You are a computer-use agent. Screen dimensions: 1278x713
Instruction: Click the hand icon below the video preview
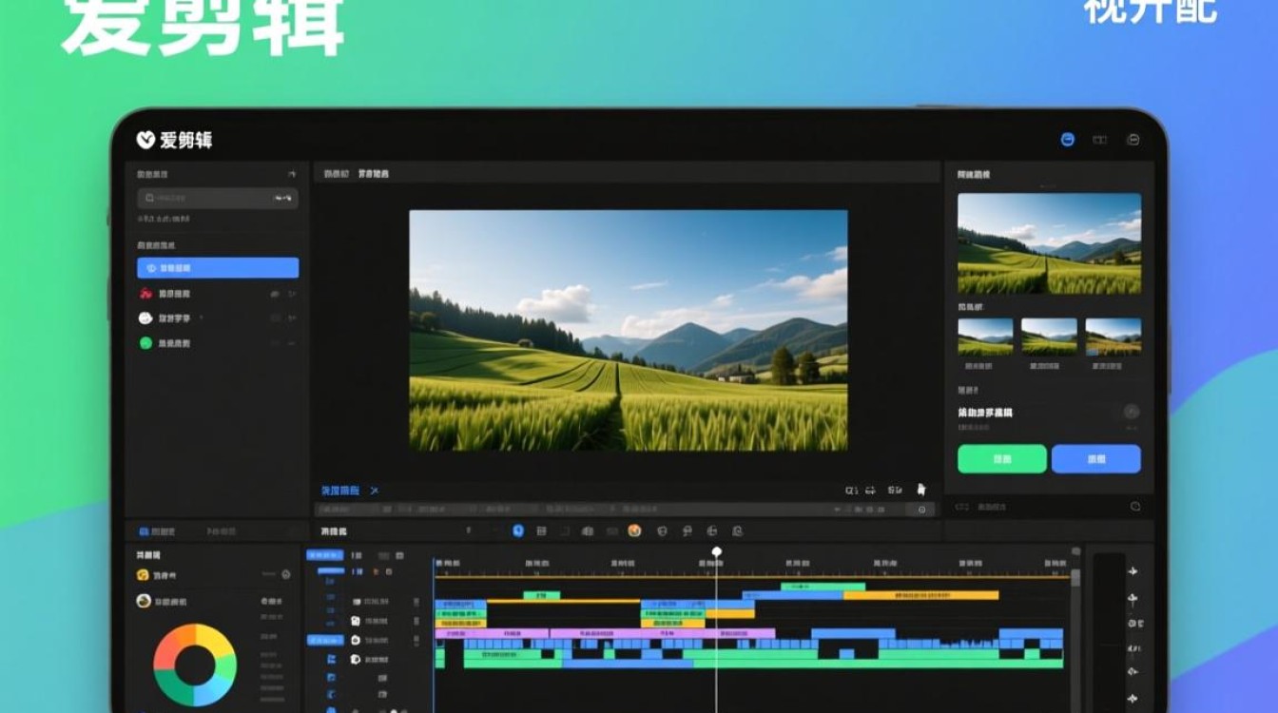(920, 490)
